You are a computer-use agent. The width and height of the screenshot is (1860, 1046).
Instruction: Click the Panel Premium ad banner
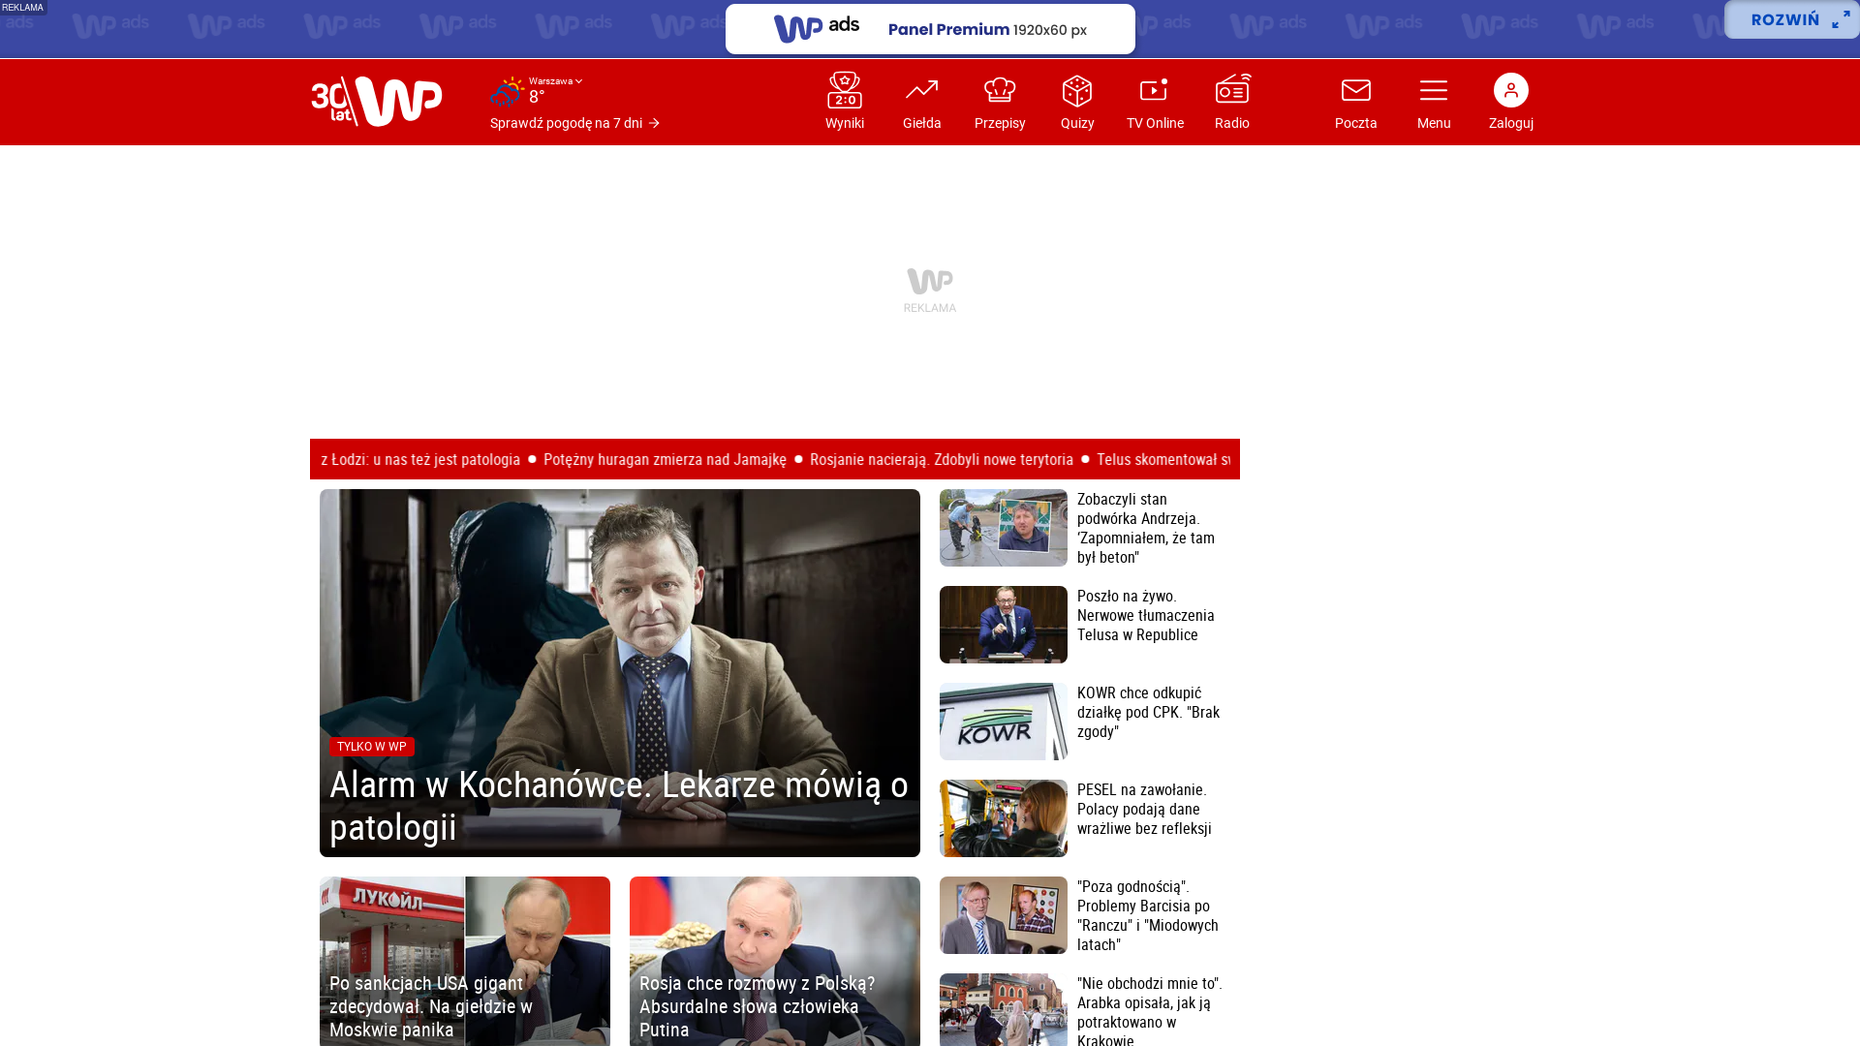pyautogui.click(x=929, y=29)
